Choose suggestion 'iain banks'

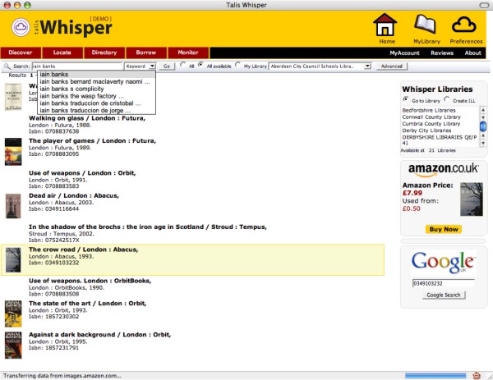[x=96, y=75]
